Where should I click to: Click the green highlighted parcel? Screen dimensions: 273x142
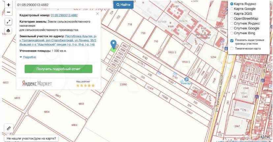(x=113, y=50)
